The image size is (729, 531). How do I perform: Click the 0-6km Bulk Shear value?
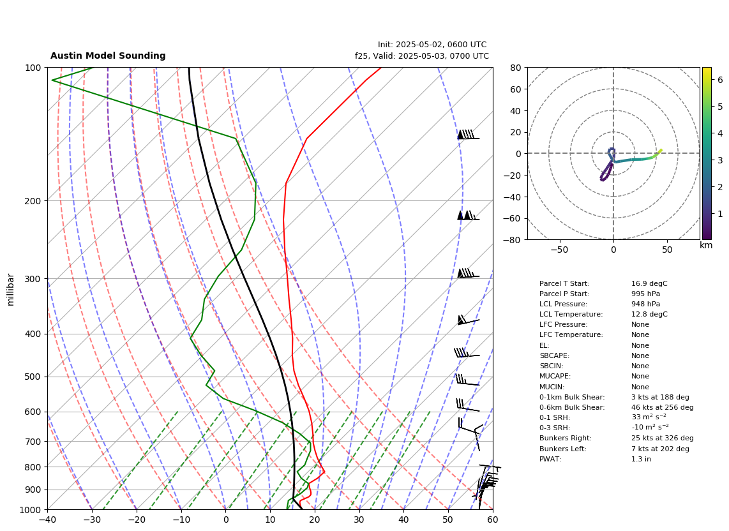[x=662, y=407]
